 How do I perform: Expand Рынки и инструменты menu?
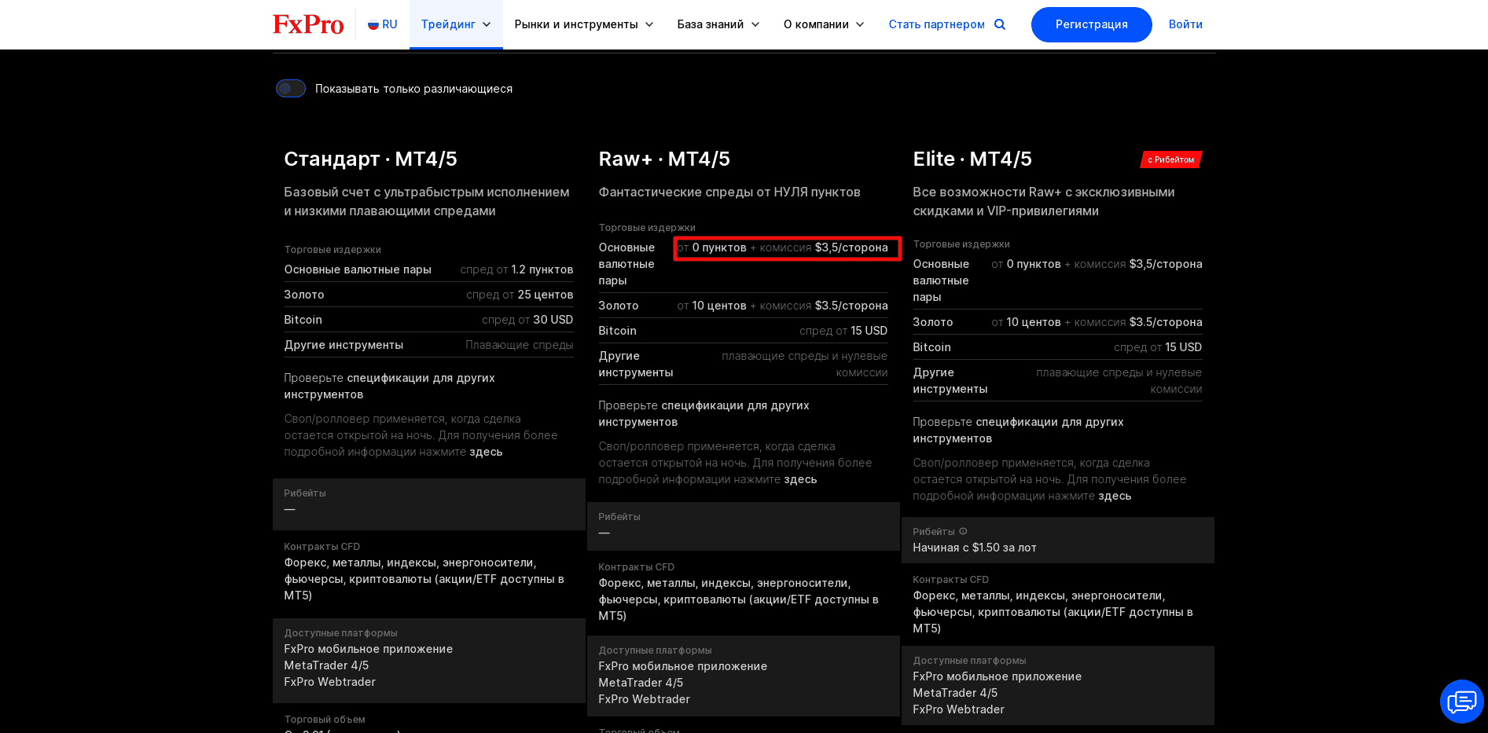pyautogui.click(x=584, y=24)
